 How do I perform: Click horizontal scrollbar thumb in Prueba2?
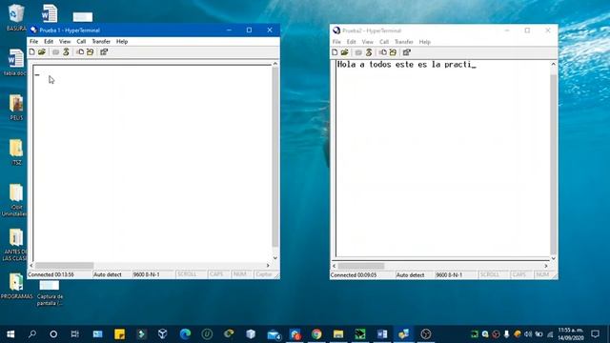361,266
